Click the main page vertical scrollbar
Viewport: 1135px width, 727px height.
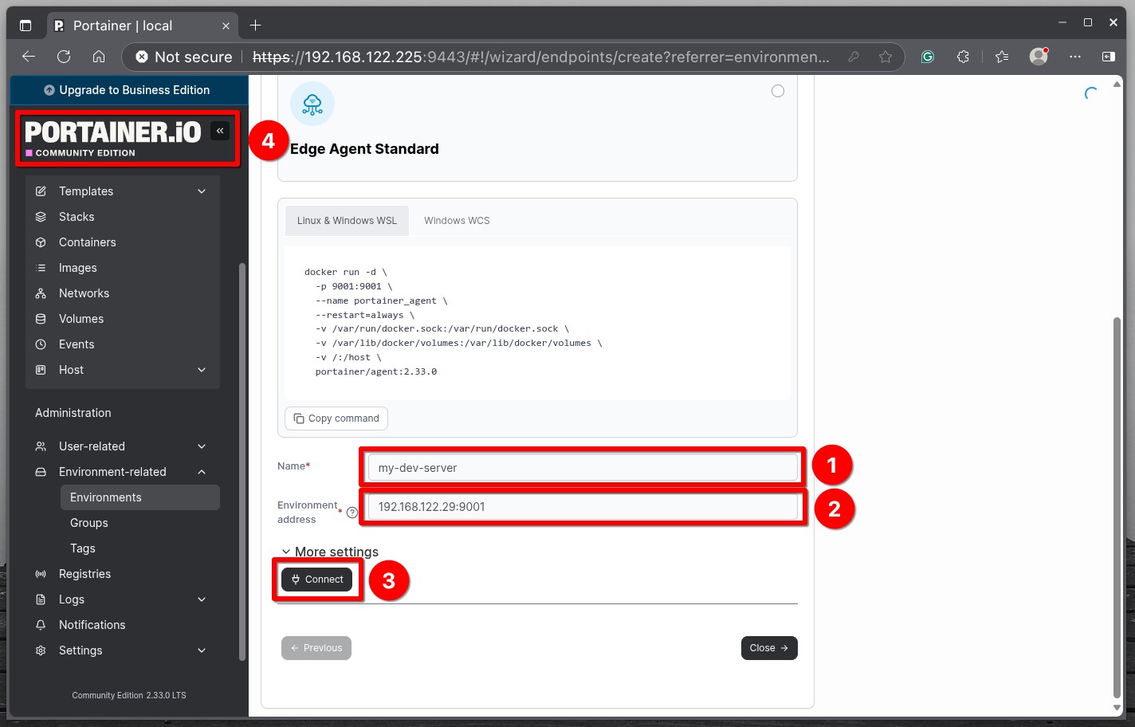pos(1117,507)
